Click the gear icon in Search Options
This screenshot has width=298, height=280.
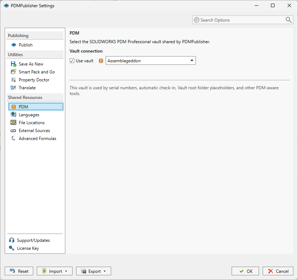pos(197,20)
